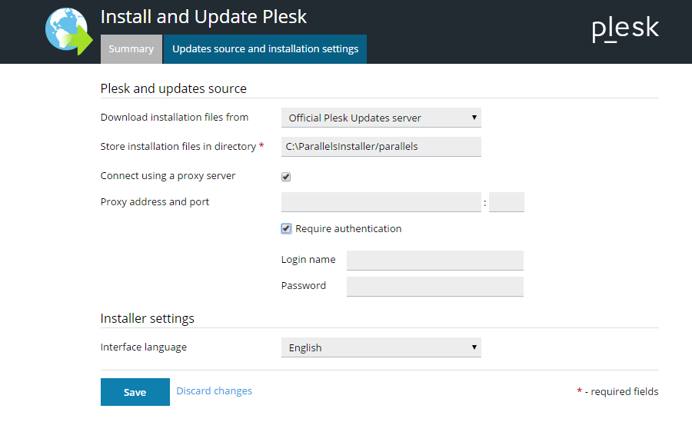Focus the proxy address input field

[x=381, y=203]
